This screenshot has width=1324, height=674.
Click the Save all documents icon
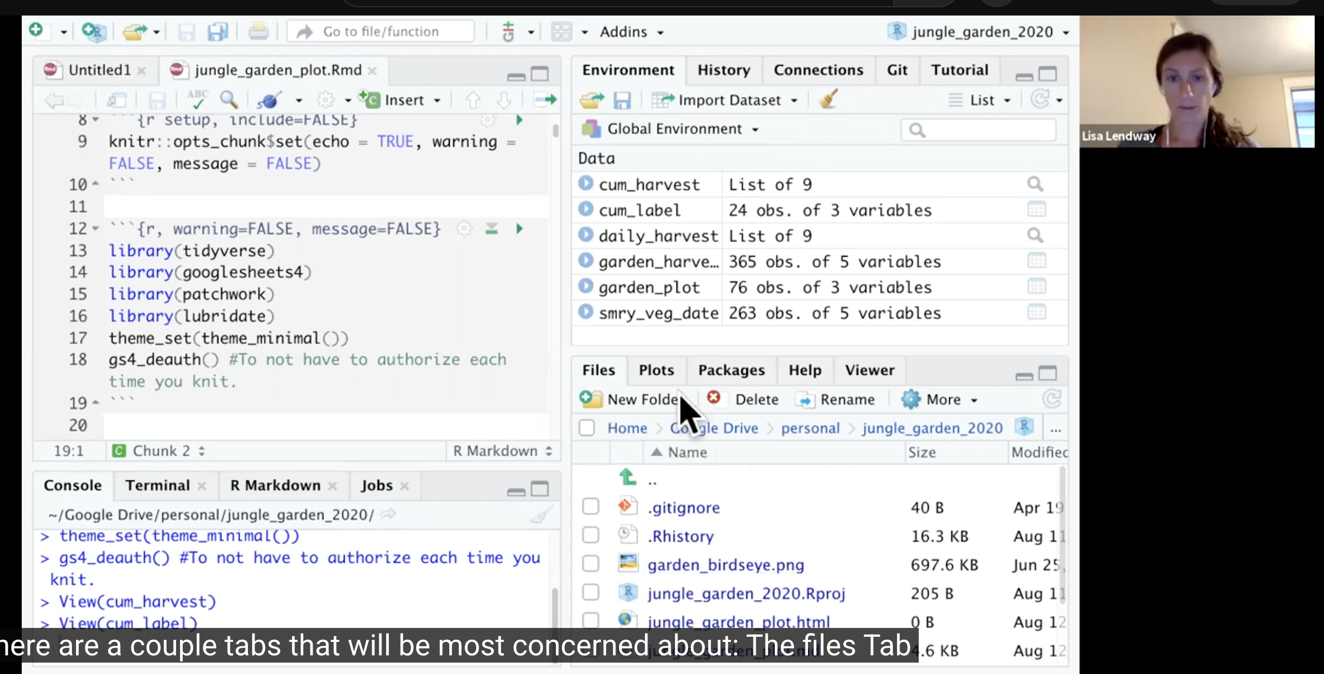point(218,32)
